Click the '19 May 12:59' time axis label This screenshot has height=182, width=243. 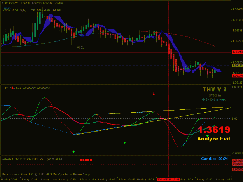87,180
